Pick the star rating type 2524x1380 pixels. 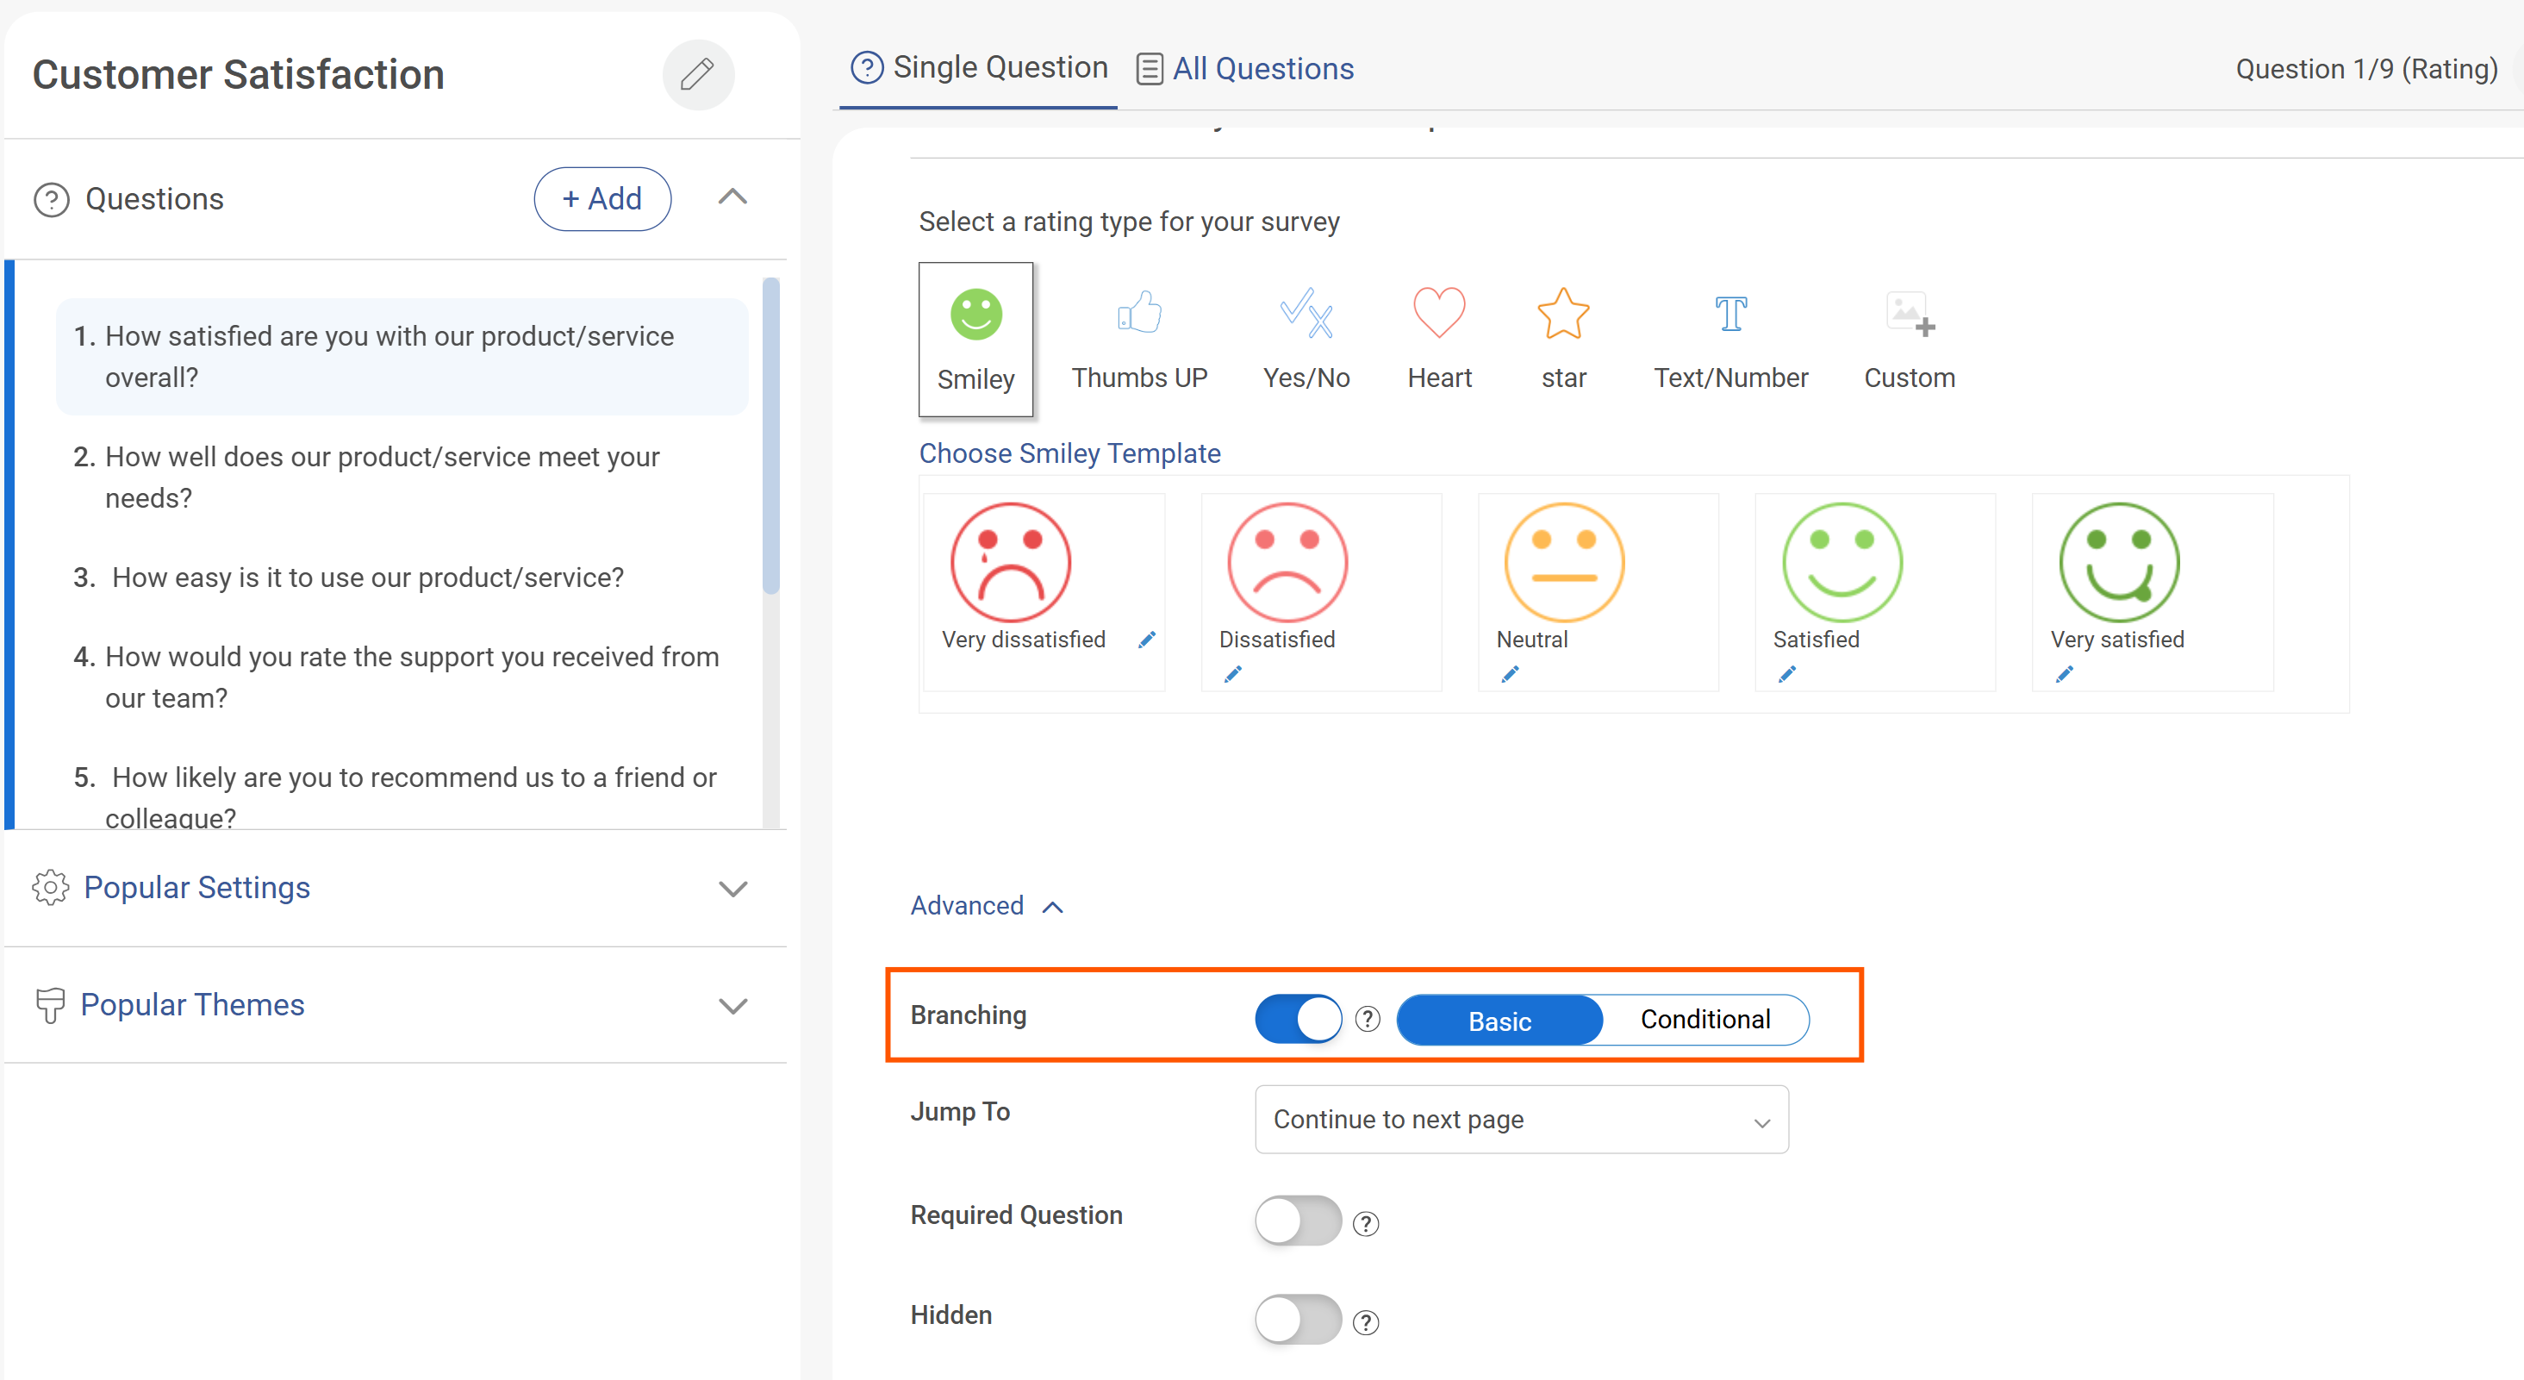coord(1563,338)
